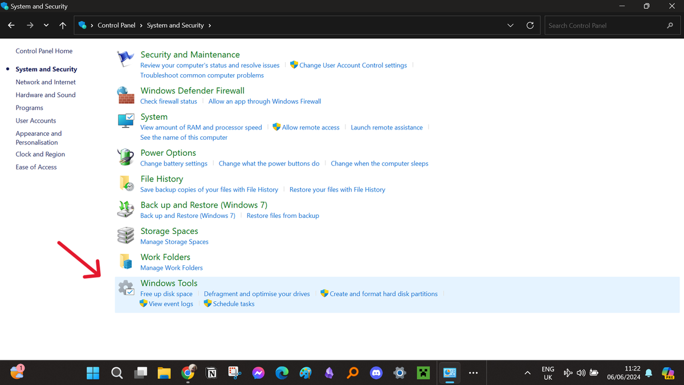
Task: Expand the chevron after System and Security breadcrumb
Action: point(210,26)
